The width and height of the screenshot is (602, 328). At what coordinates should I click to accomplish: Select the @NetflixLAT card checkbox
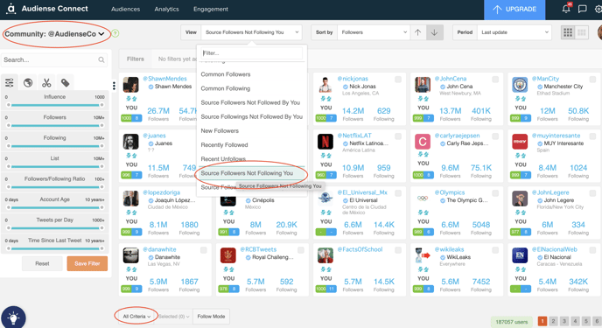tap(398, 136)
